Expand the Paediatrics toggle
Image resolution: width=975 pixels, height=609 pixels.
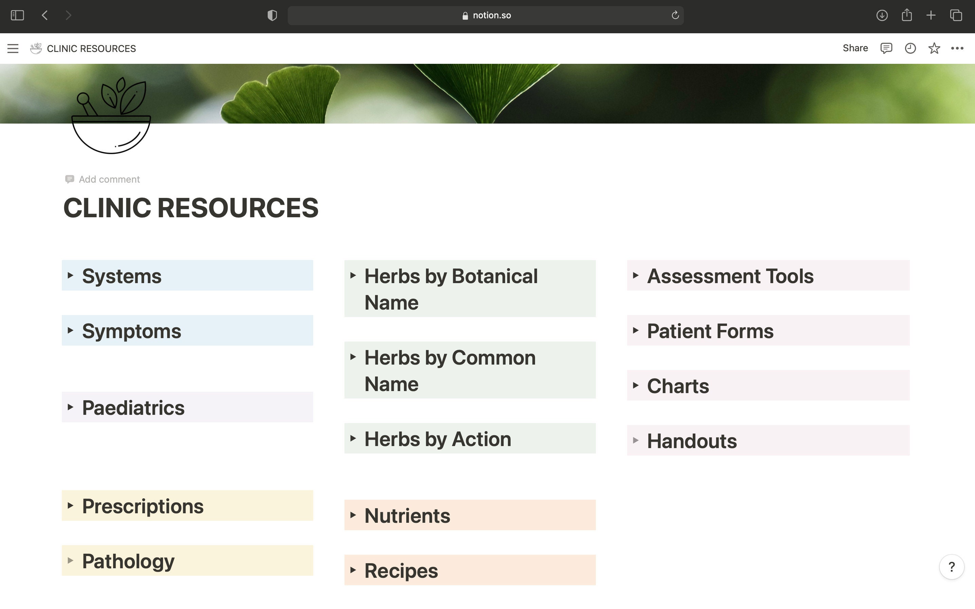pyautogui.click(x=71, y=407)
